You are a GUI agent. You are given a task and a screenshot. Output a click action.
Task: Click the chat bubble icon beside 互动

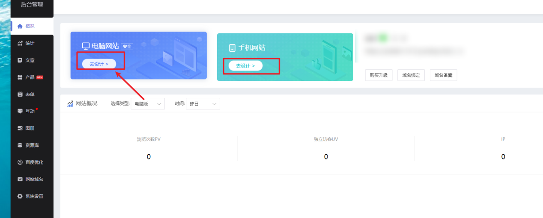(x=20, y=111)
